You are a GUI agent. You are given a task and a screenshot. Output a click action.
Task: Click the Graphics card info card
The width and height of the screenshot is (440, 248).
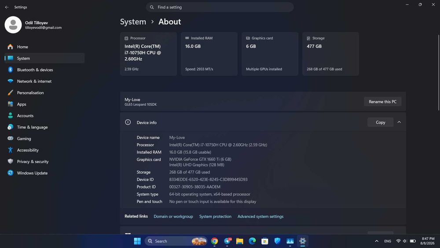tap(270, 54)
